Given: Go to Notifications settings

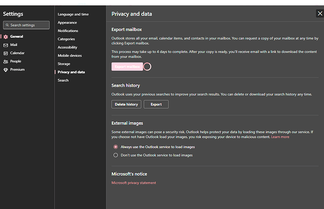Looking at the screenshot, I should 68,31.
